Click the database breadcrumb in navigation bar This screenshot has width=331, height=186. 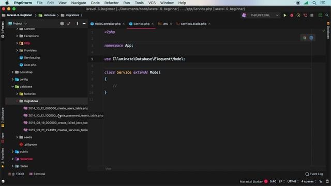pos(47,15)
